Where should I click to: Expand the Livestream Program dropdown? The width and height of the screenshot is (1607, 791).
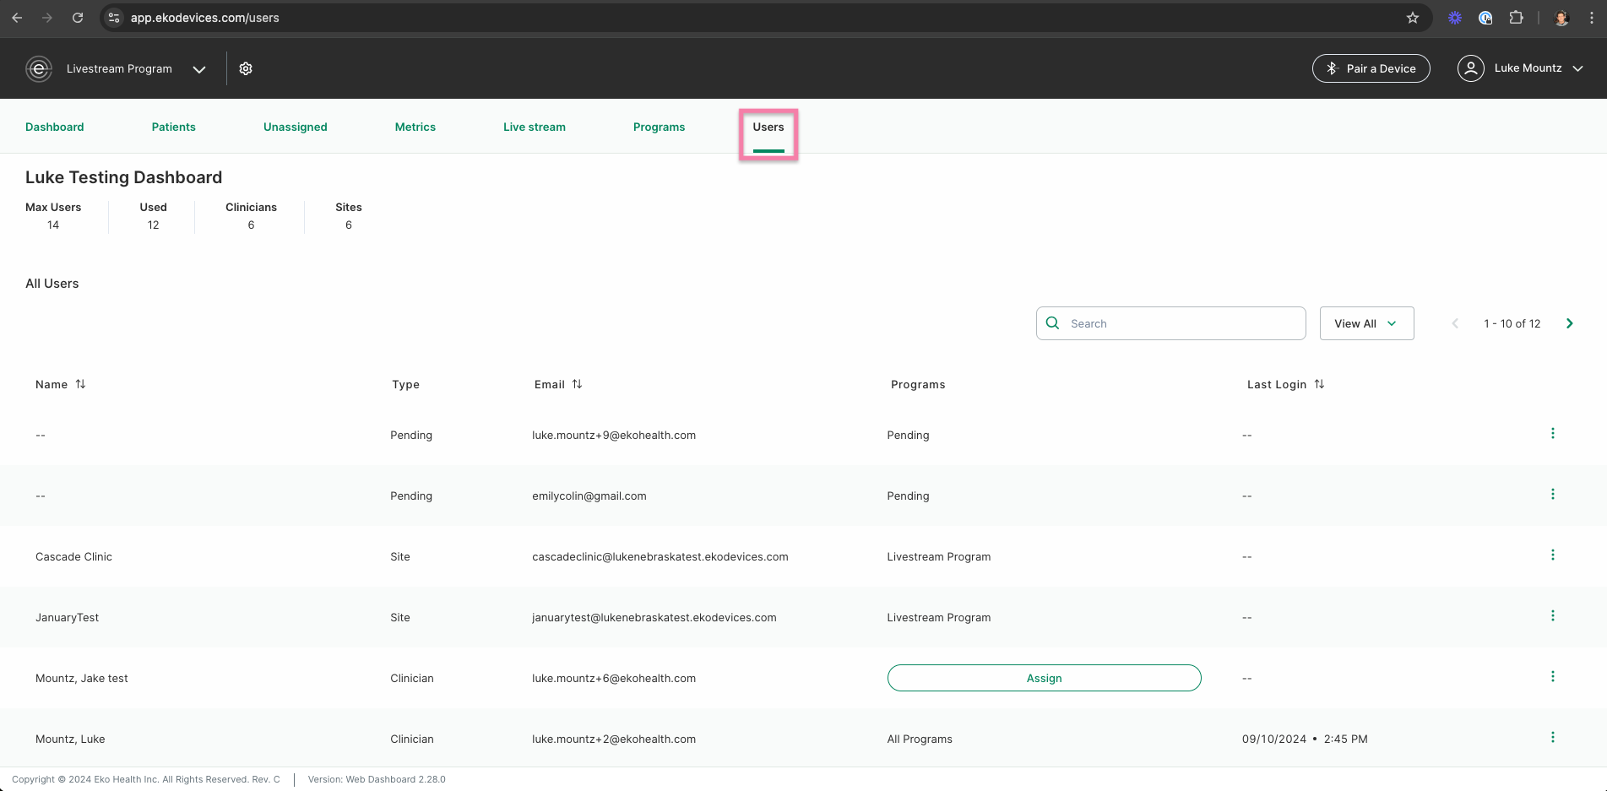(199, 69)
